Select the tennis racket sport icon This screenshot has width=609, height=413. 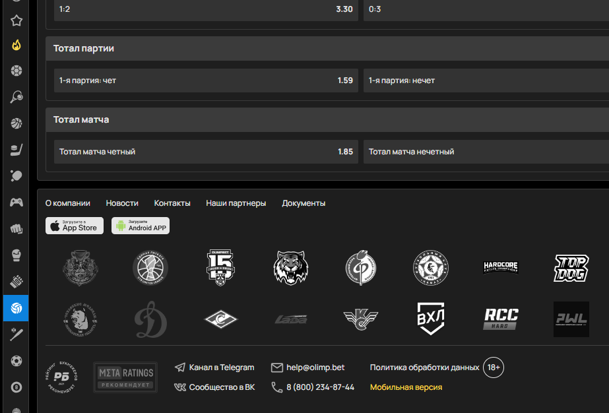click(16, 97)
